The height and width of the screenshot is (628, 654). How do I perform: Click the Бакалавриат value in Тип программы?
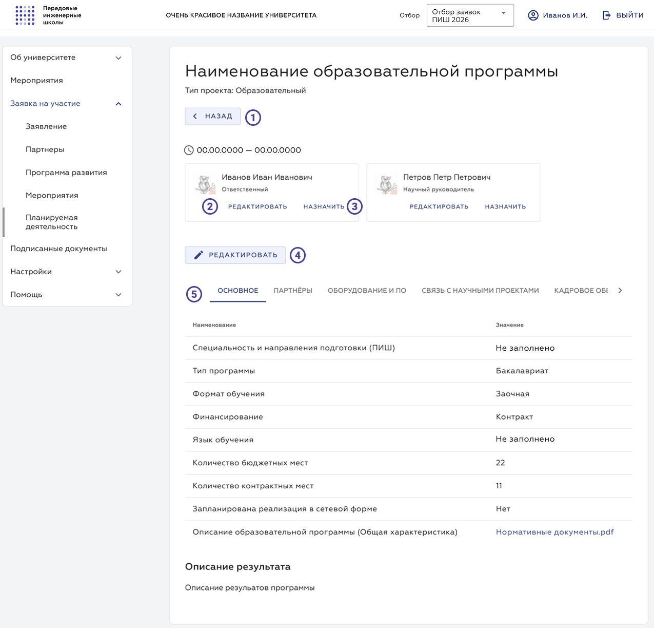click(522, 371)
